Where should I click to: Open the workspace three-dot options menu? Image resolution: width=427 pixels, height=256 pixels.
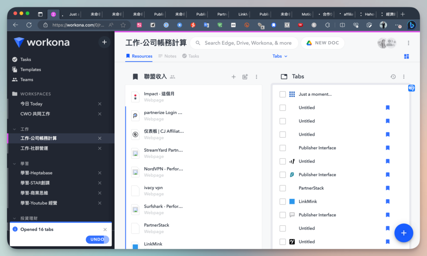[408, 43]
